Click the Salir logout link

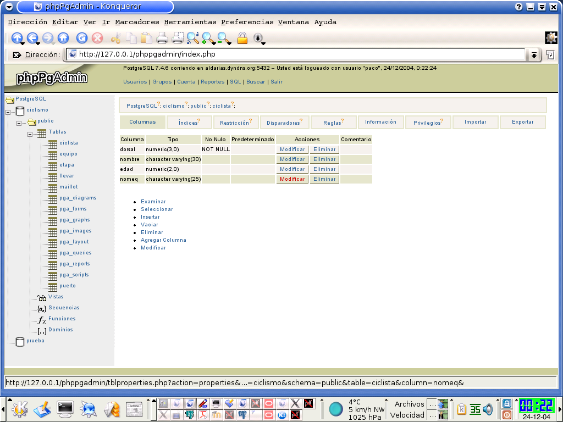[277, 82]
